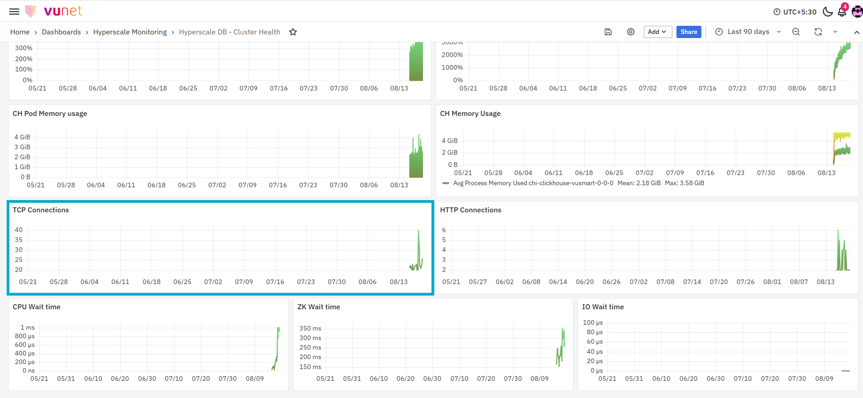863x398 pixels.
Task: Open the Last 90 days time picker
Action: [x=748, y=32]
